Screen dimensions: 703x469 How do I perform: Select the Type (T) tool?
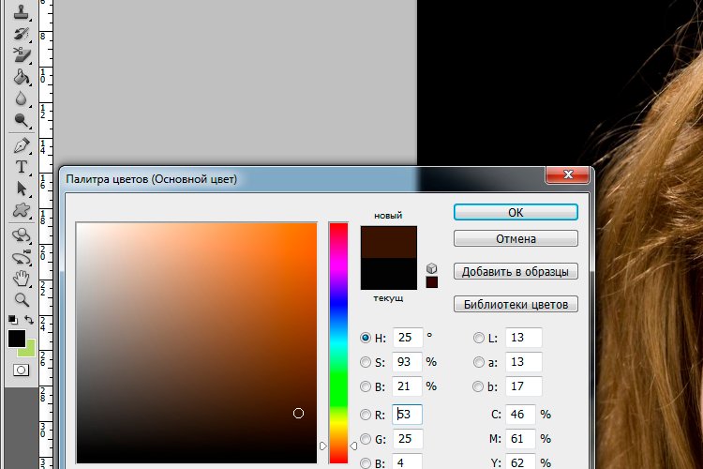point(21,167)
